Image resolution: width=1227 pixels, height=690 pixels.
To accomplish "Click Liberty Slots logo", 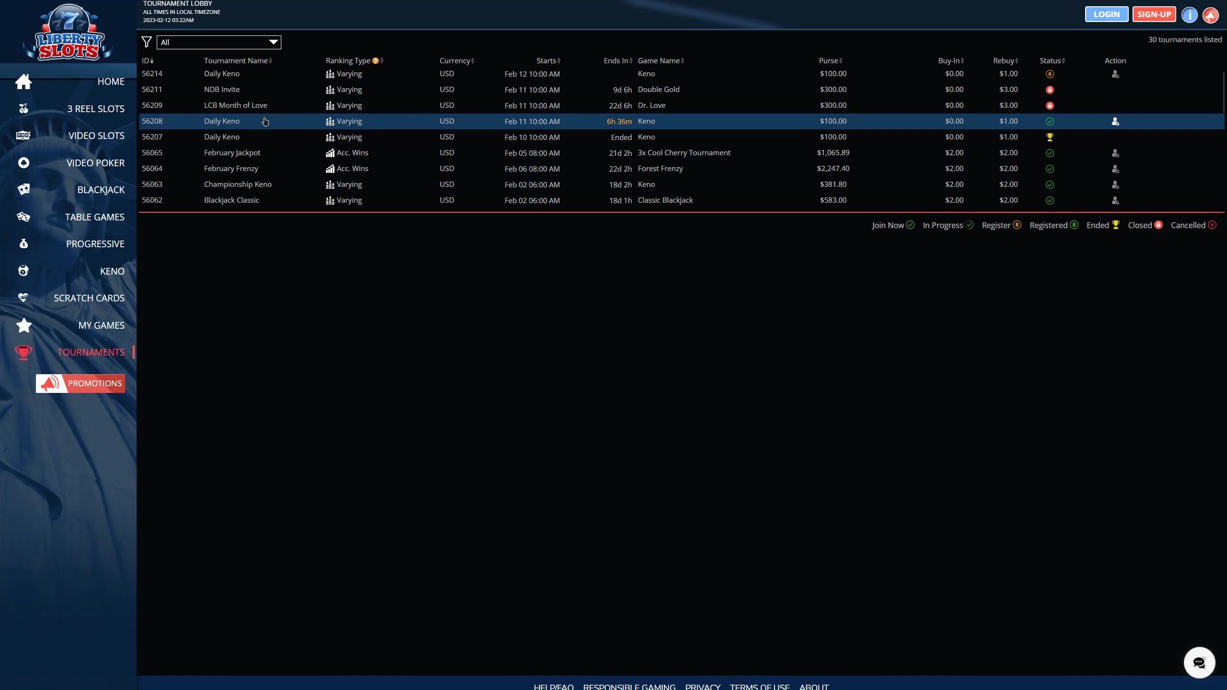I will [68, 33].
